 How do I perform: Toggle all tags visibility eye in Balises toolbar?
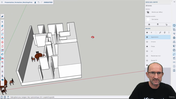point(147,32)
